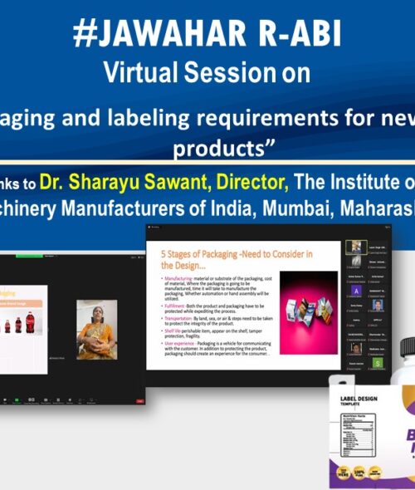Click the slide title "5 Stages of Packaging"
The image size is (415, 490).
pyautogui.click(x=199, y=254)
